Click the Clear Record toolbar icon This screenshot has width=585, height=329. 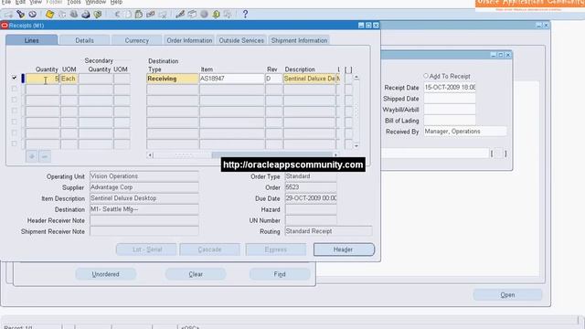click(150, 15)
